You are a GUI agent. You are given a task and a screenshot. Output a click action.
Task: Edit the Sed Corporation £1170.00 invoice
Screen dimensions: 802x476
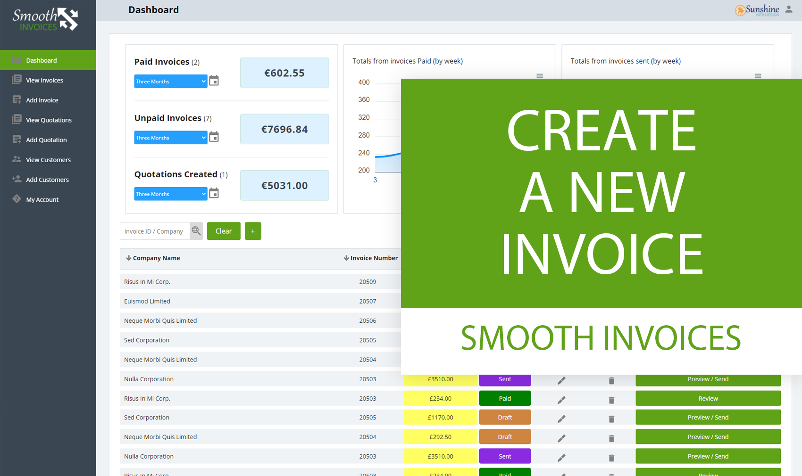coord(561,419)
